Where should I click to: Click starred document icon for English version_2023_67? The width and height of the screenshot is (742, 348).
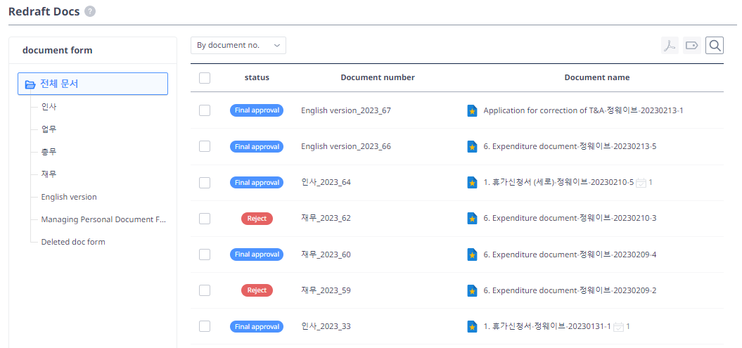(473, 110)
